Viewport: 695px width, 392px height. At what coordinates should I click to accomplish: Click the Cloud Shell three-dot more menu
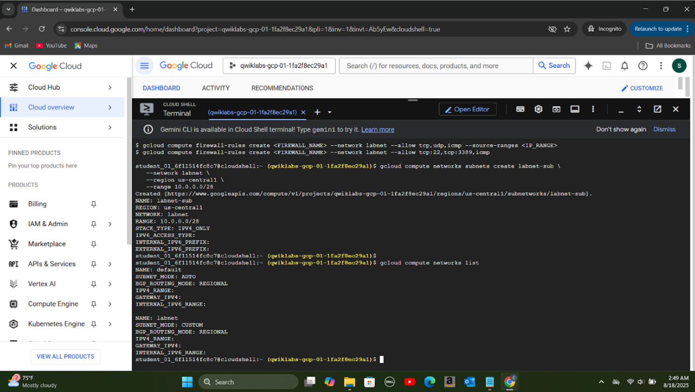point(593,109)
